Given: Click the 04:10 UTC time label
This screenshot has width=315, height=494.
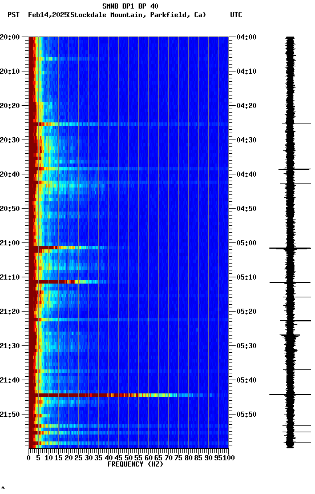Looking at the screenshot, I should 247,71.
